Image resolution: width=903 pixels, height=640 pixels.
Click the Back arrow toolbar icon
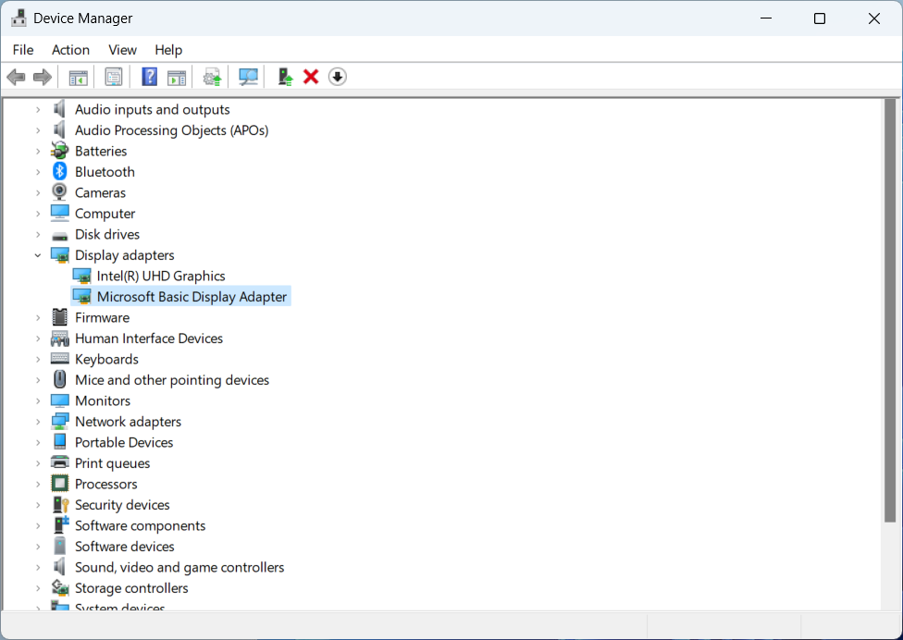[x=16, y=77]
